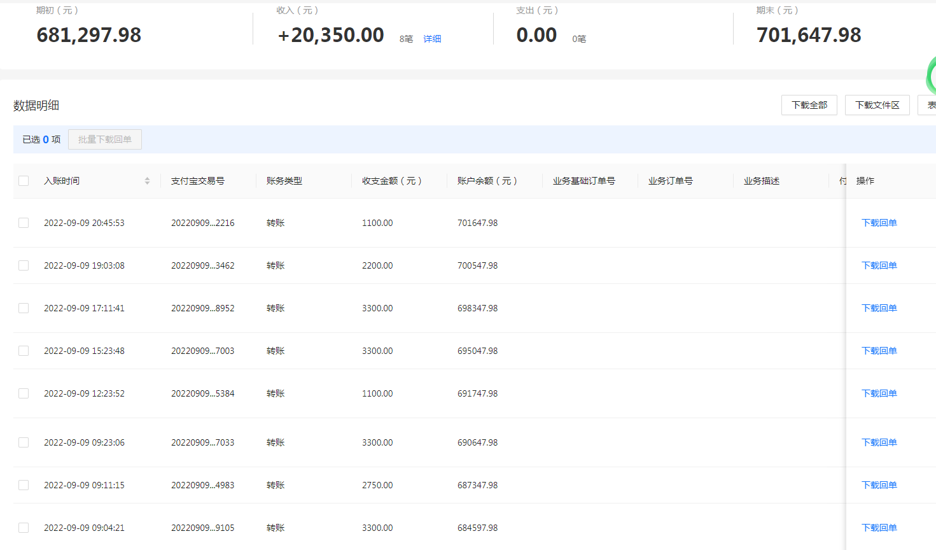
Task: Click the 账户余额（元） column header
Action: click(487, 181)
